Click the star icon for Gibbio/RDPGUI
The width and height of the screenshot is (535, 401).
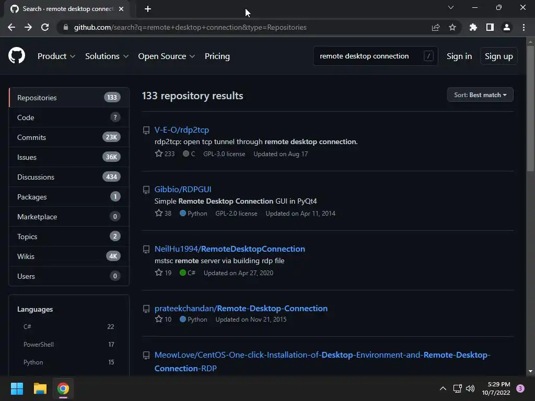(159, 213)
